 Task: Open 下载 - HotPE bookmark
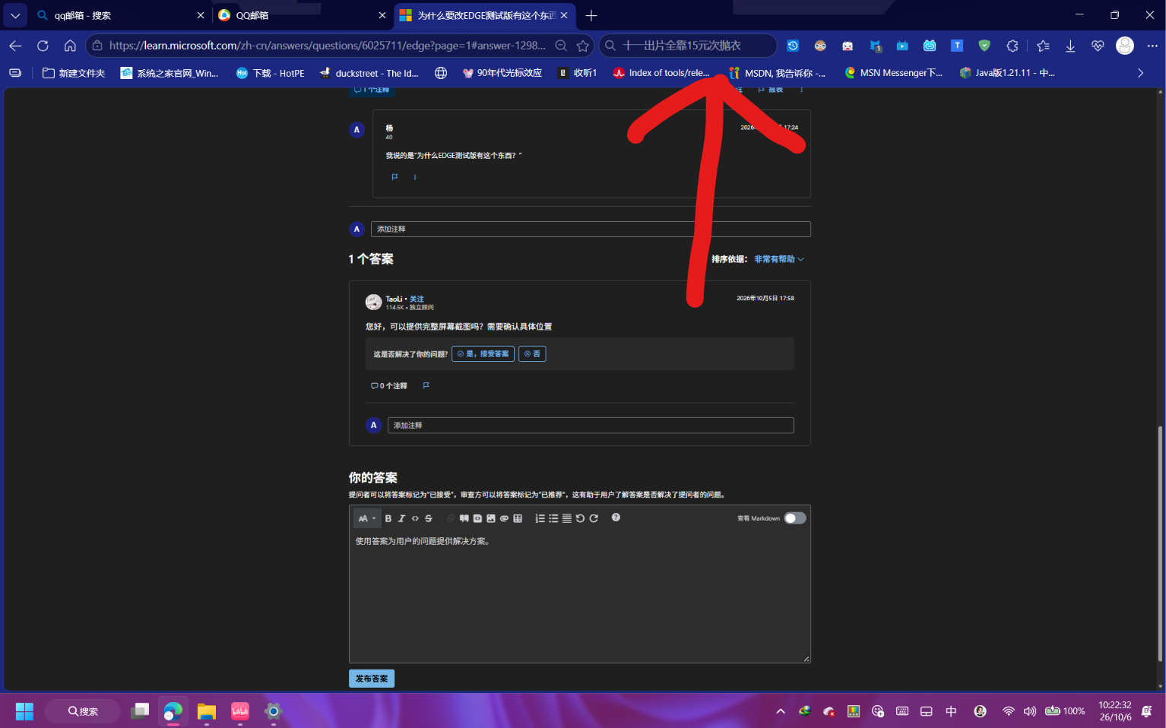tap(270, 73)
